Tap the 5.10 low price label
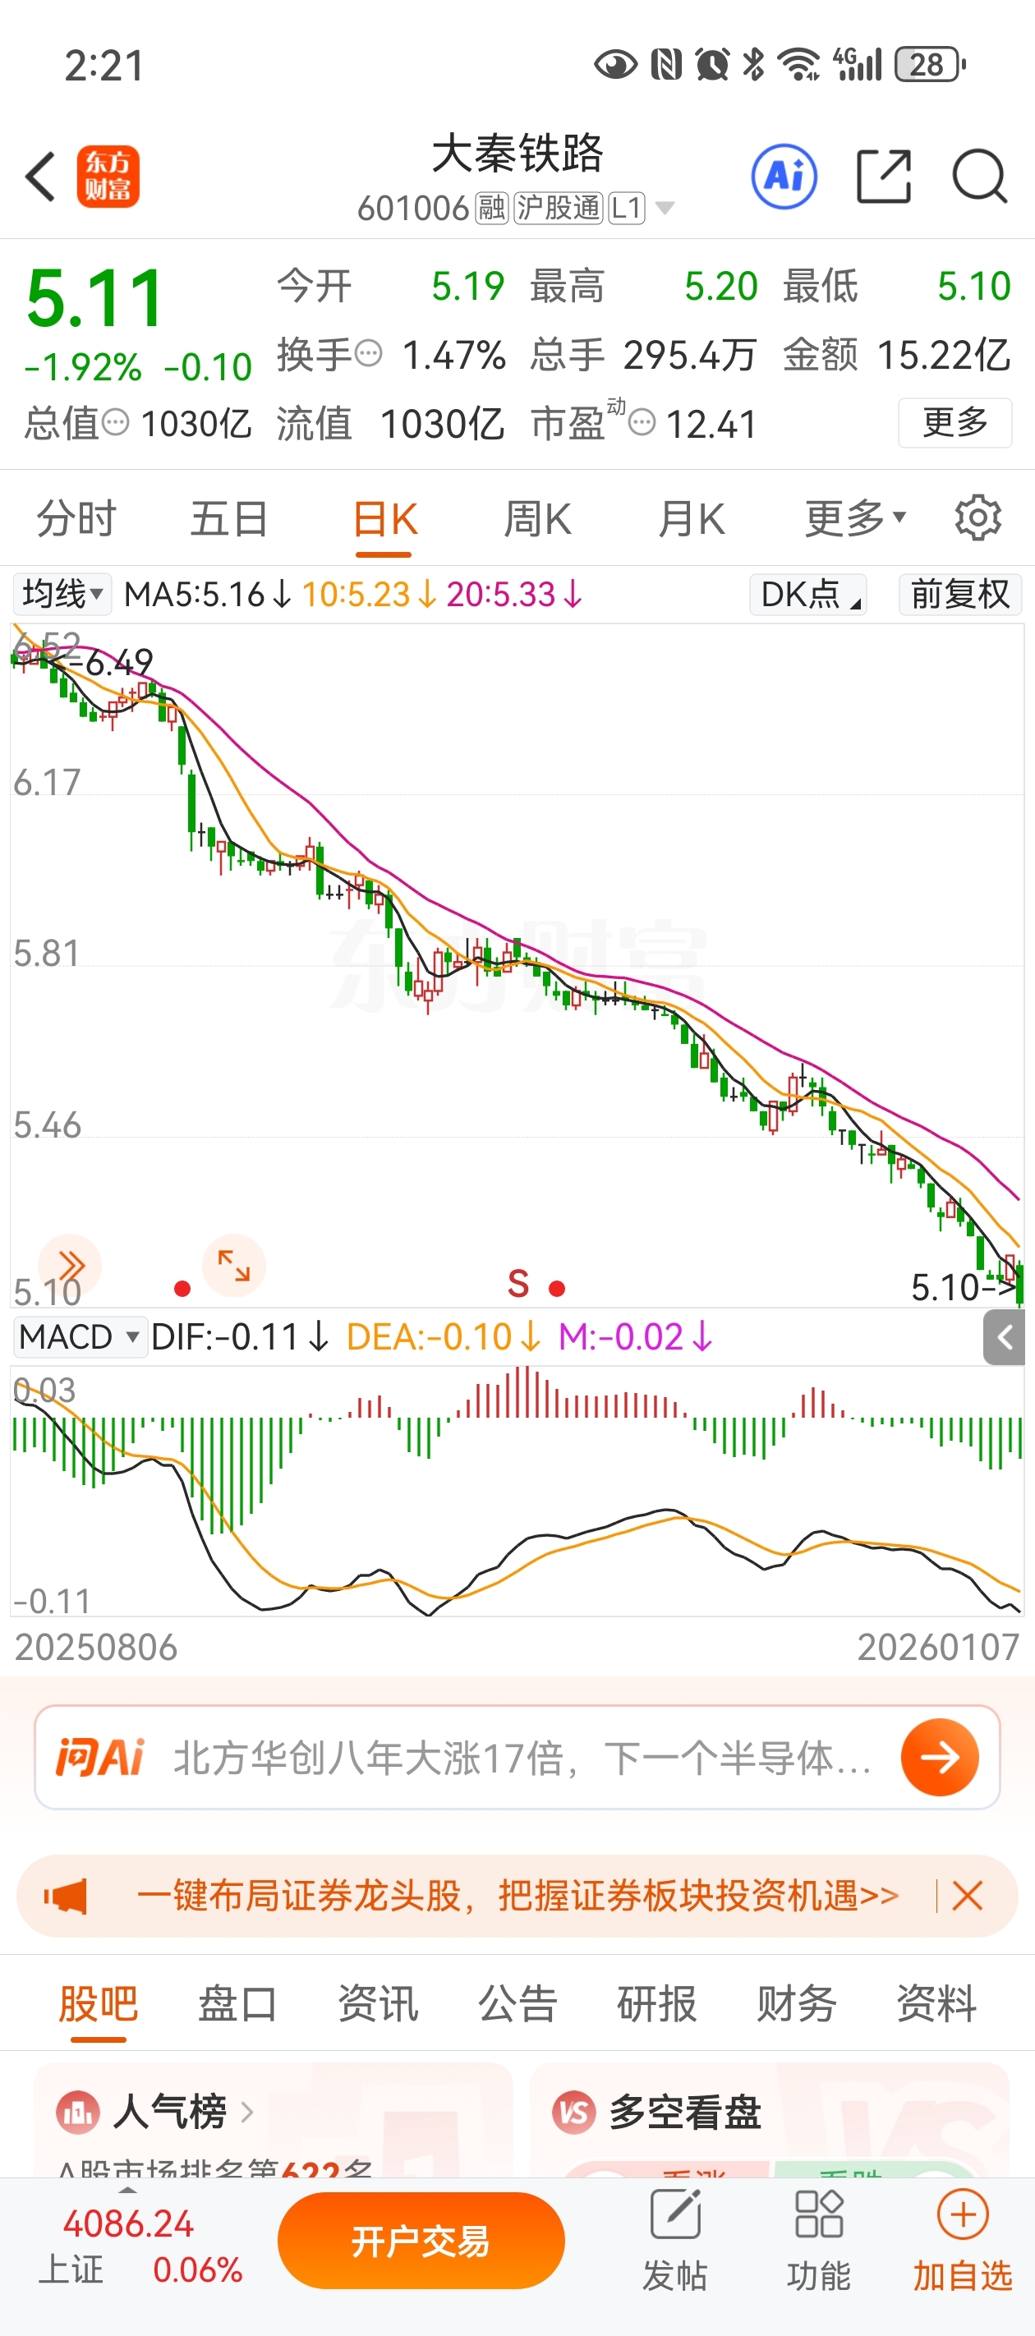The image size is (1035, 2336). (x=945, y=1288)
